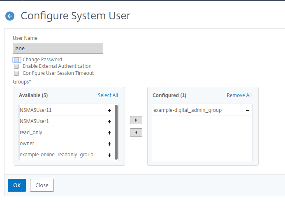The image size is (285, 211).
Task: Check Configure User Session Timeout
Action: point(16,73)
